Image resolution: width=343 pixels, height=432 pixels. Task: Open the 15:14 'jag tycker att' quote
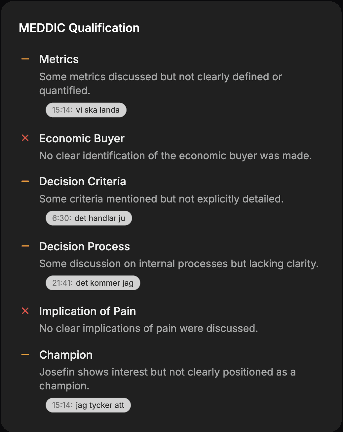[x=88, y=405]
